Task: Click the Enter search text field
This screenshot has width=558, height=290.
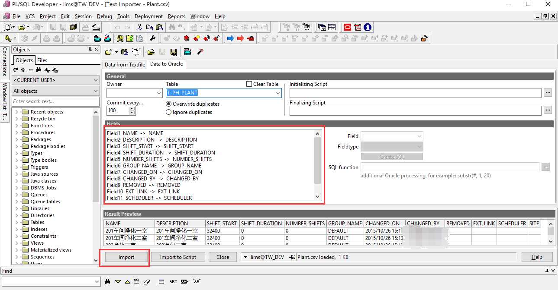Action: click(56, 101)
